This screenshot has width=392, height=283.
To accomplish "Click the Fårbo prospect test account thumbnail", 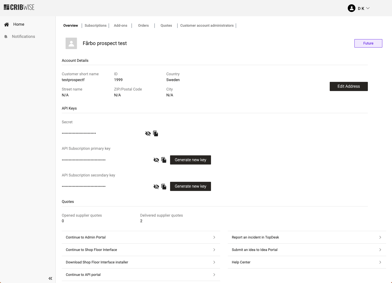I will [71, 43].
